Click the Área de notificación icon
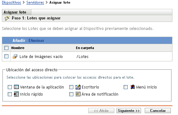178x115 pixels. pos(78,94)
